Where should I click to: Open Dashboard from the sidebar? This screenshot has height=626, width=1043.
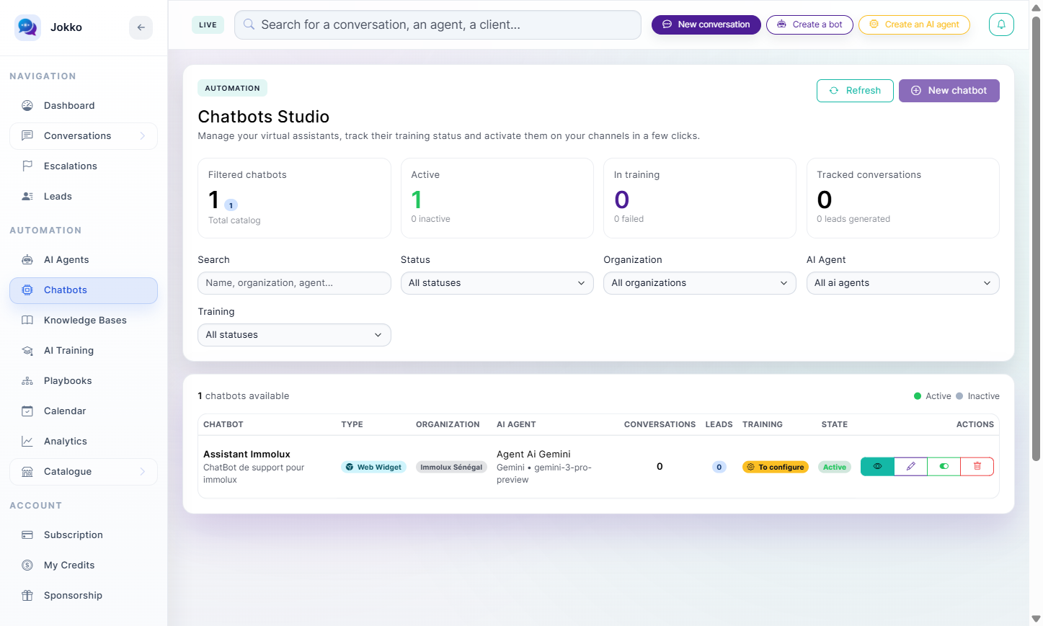84,106
